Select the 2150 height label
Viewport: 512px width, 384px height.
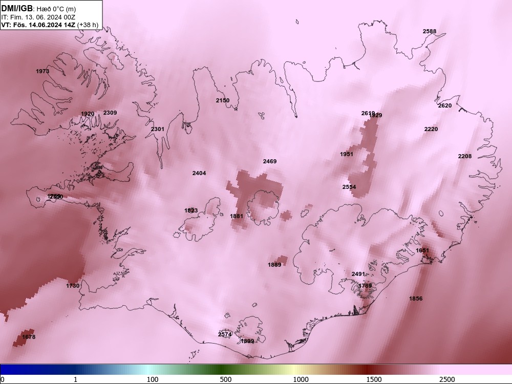(x=223, y=100)
